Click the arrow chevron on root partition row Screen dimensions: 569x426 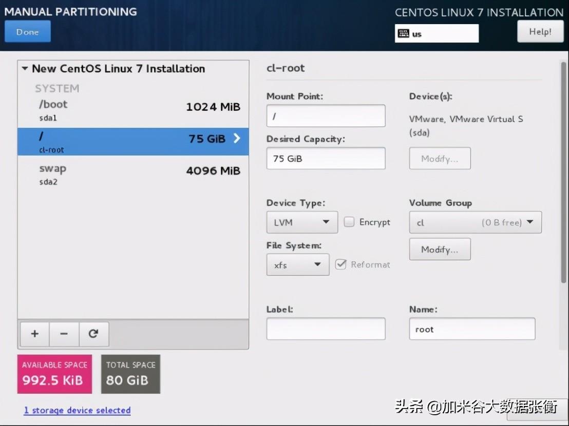pos(237,138)
